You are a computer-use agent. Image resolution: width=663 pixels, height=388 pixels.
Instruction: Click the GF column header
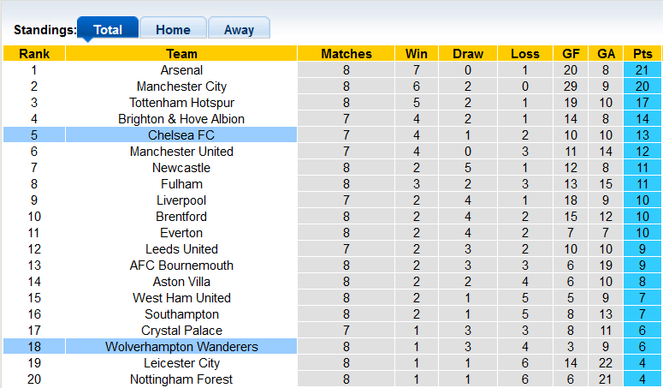pyautogui.click(x=571, y=54)
